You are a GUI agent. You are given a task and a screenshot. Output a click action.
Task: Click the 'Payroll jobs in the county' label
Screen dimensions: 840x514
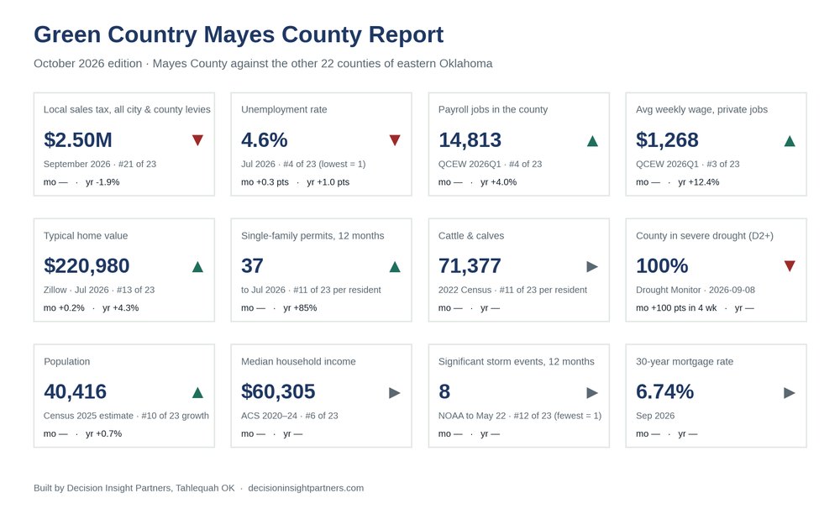(493, 109)
